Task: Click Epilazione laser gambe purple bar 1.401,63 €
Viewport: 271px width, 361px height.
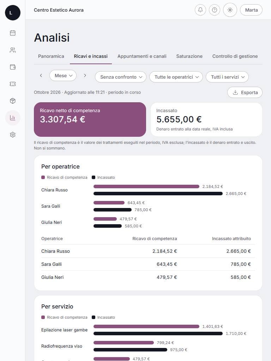Action: click(146, 326)
